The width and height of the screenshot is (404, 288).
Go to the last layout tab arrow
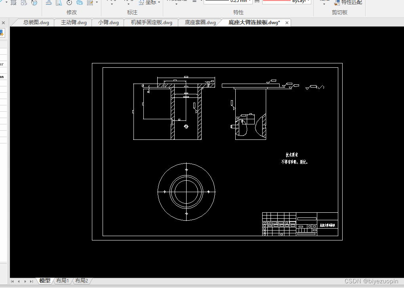tap(31, 281)
